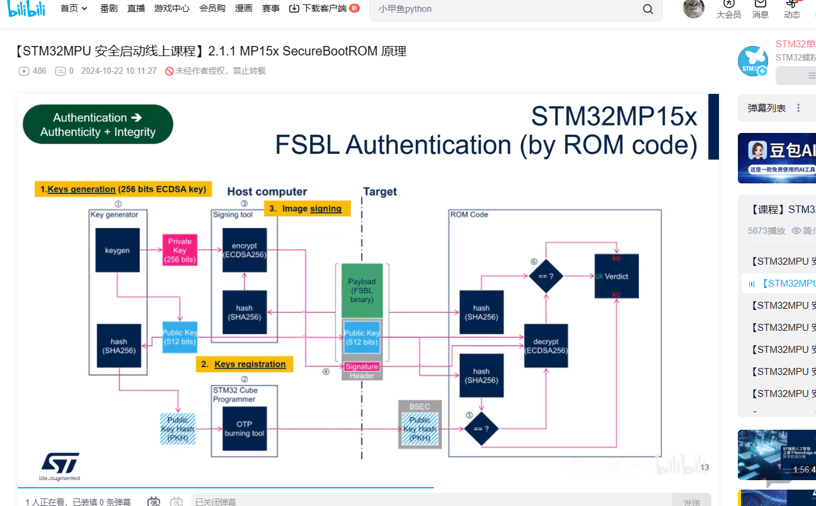This screenshot has height=506, width=816.
Task: Click the video title heading
Action: pyautogui.click(x=210, y=52)
